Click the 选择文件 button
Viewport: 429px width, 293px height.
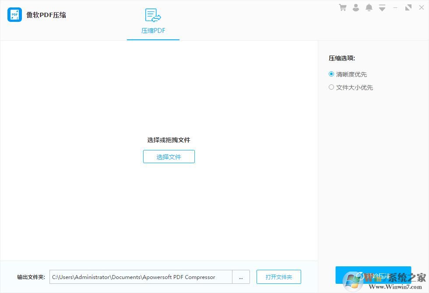click(x=169, y=157)
